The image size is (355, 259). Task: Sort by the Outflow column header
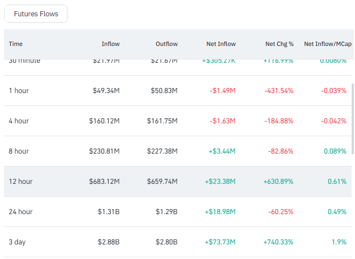pyautogui.click(x=166, y=44)
